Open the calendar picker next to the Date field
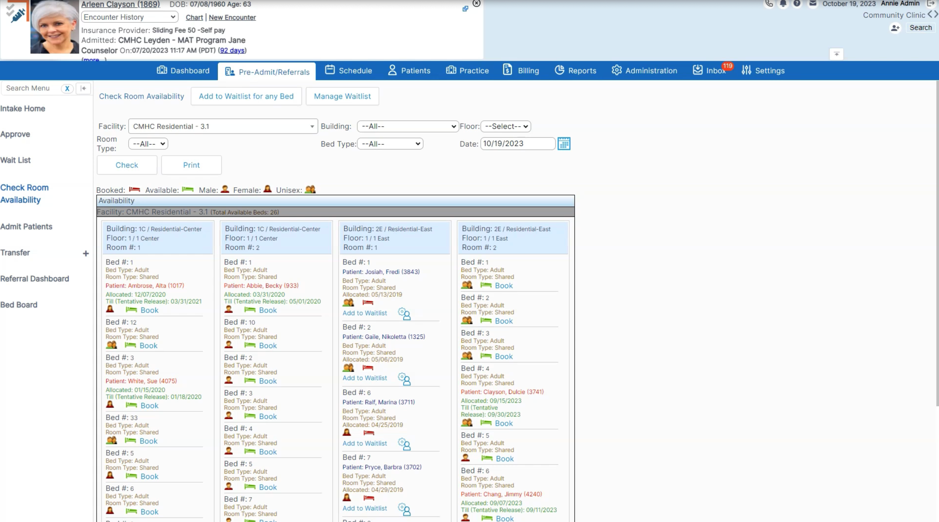939x522 pixels. click(x=564, y=144)
